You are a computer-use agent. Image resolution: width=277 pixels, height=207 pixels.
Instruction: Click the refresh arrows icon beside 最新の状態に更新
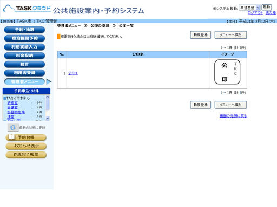click(x=13, y=128)
